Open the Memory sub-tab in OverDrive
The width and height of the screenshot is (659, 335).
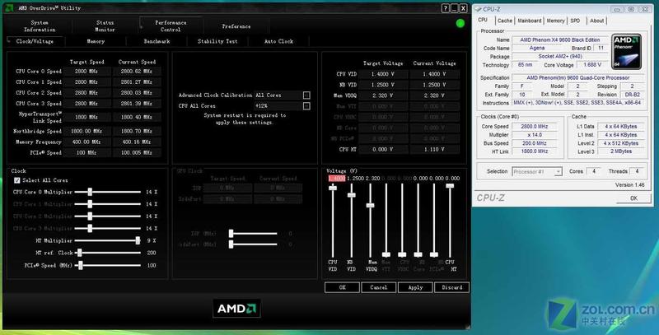click(96, 41)
